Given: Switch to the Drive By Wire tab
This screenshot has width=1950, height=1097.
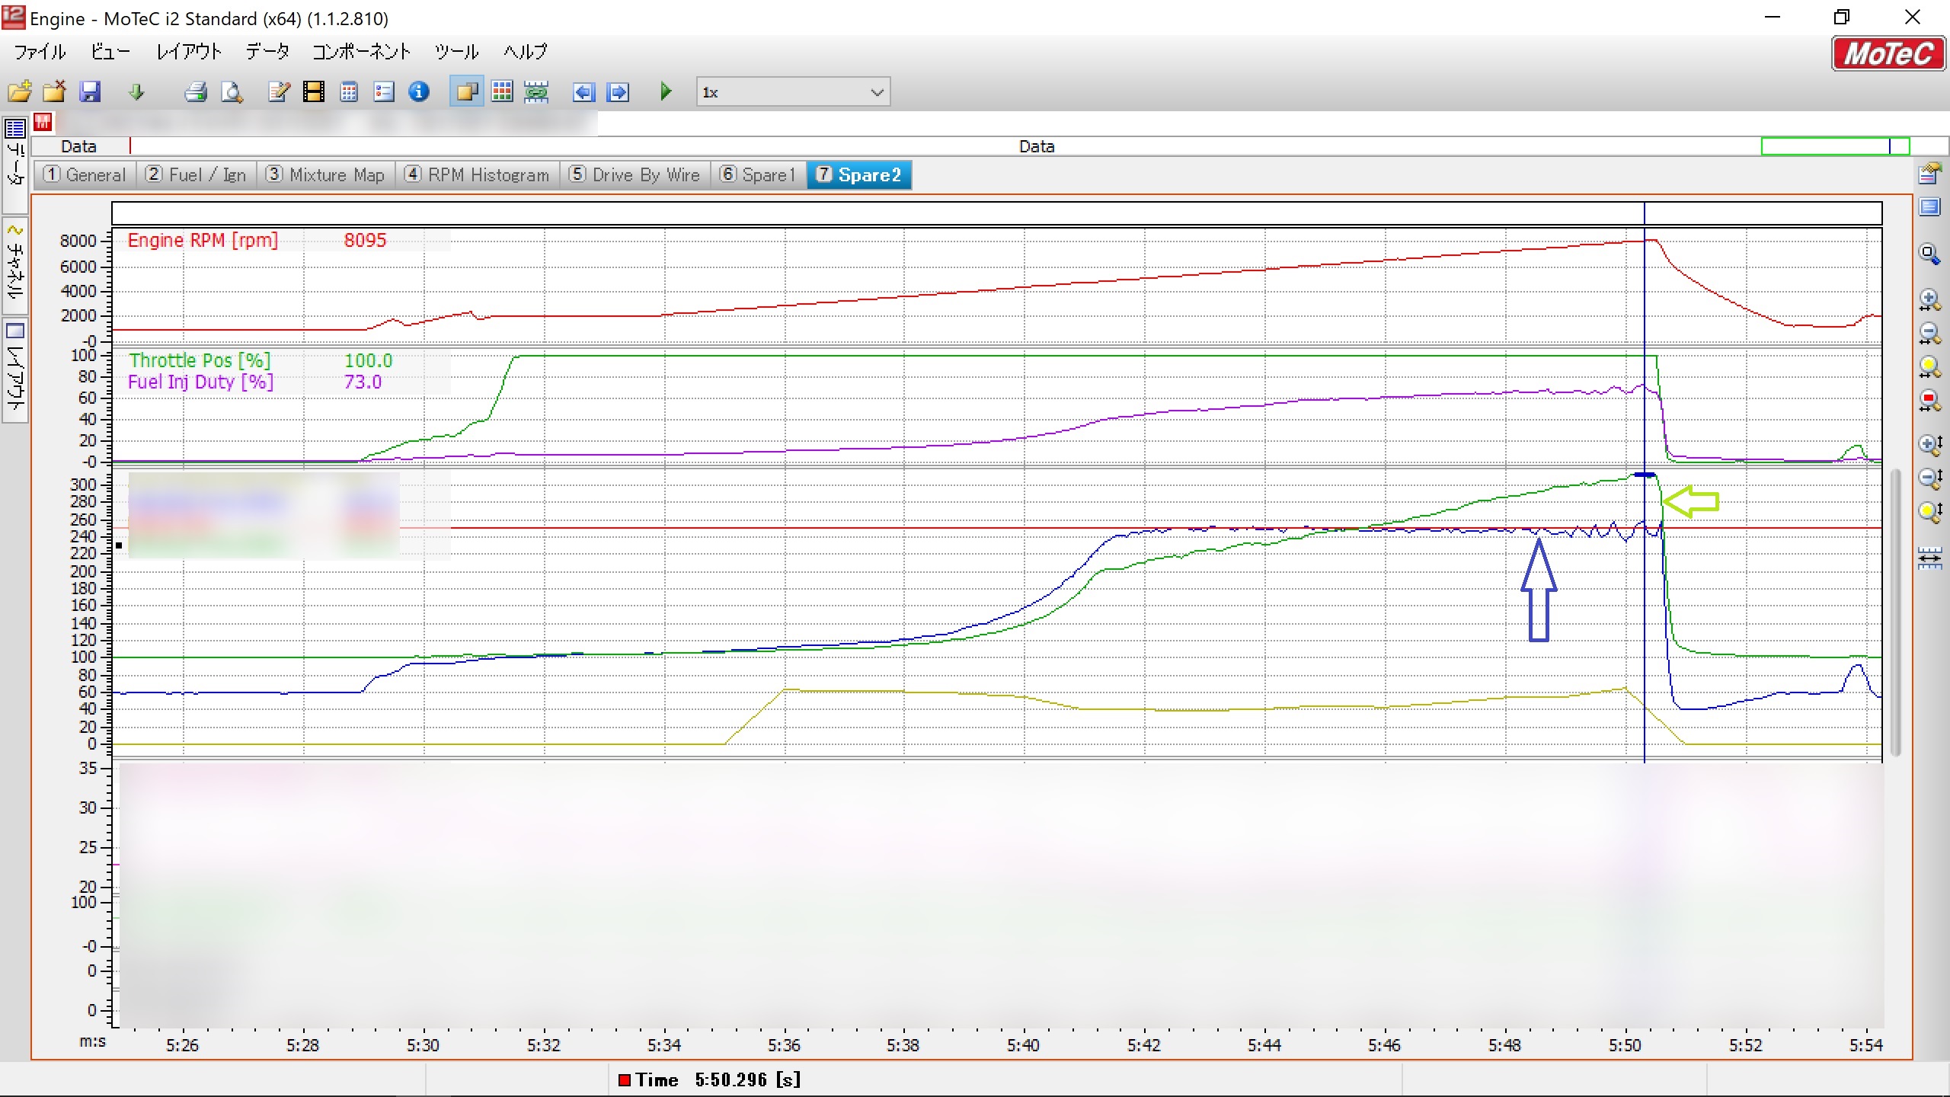Looking at the screenshot, I should (636, 175).
